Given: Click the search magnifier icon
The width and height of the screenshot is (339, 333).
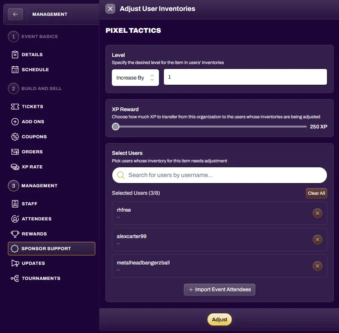Looking at the screenshot, I should (x=121, y=175).
